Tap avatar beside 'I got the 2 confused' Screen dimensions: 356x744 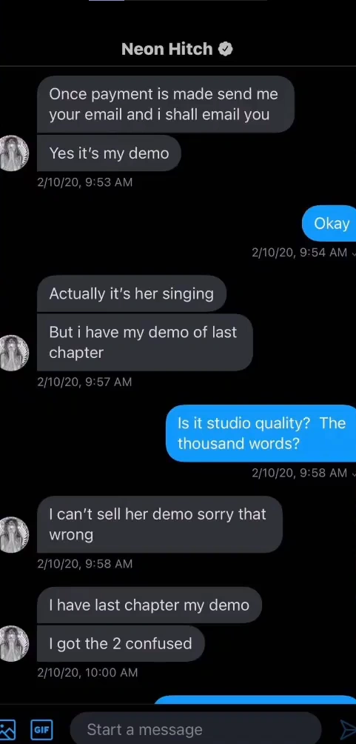point(13,643)
